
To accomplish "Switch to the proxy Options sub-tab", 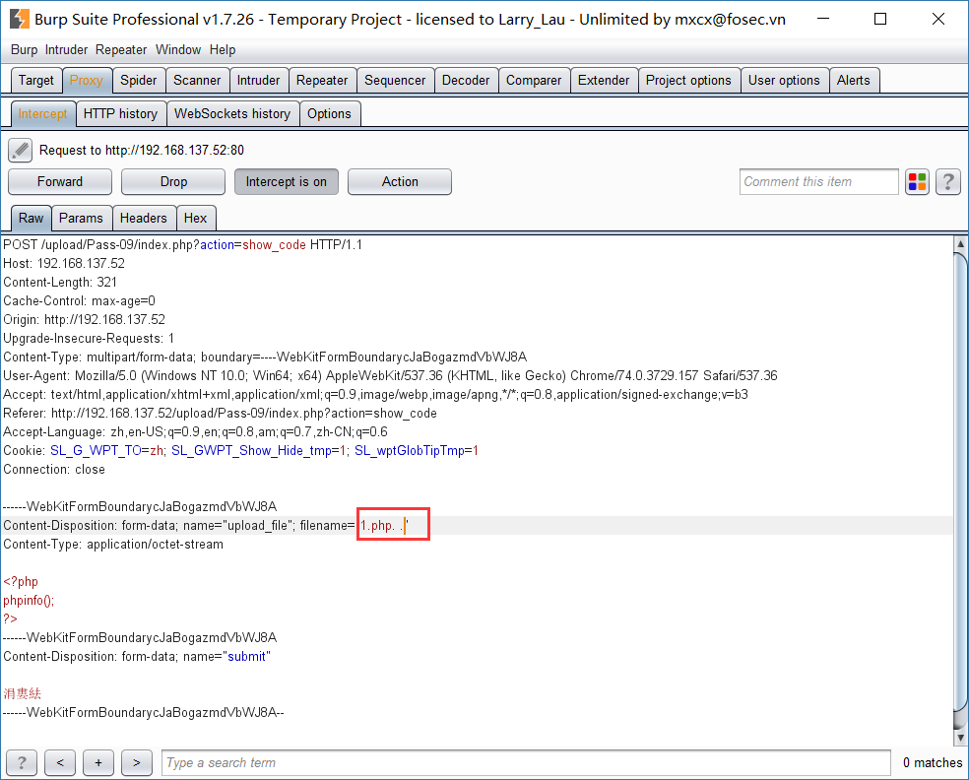I will pos(329,113).
